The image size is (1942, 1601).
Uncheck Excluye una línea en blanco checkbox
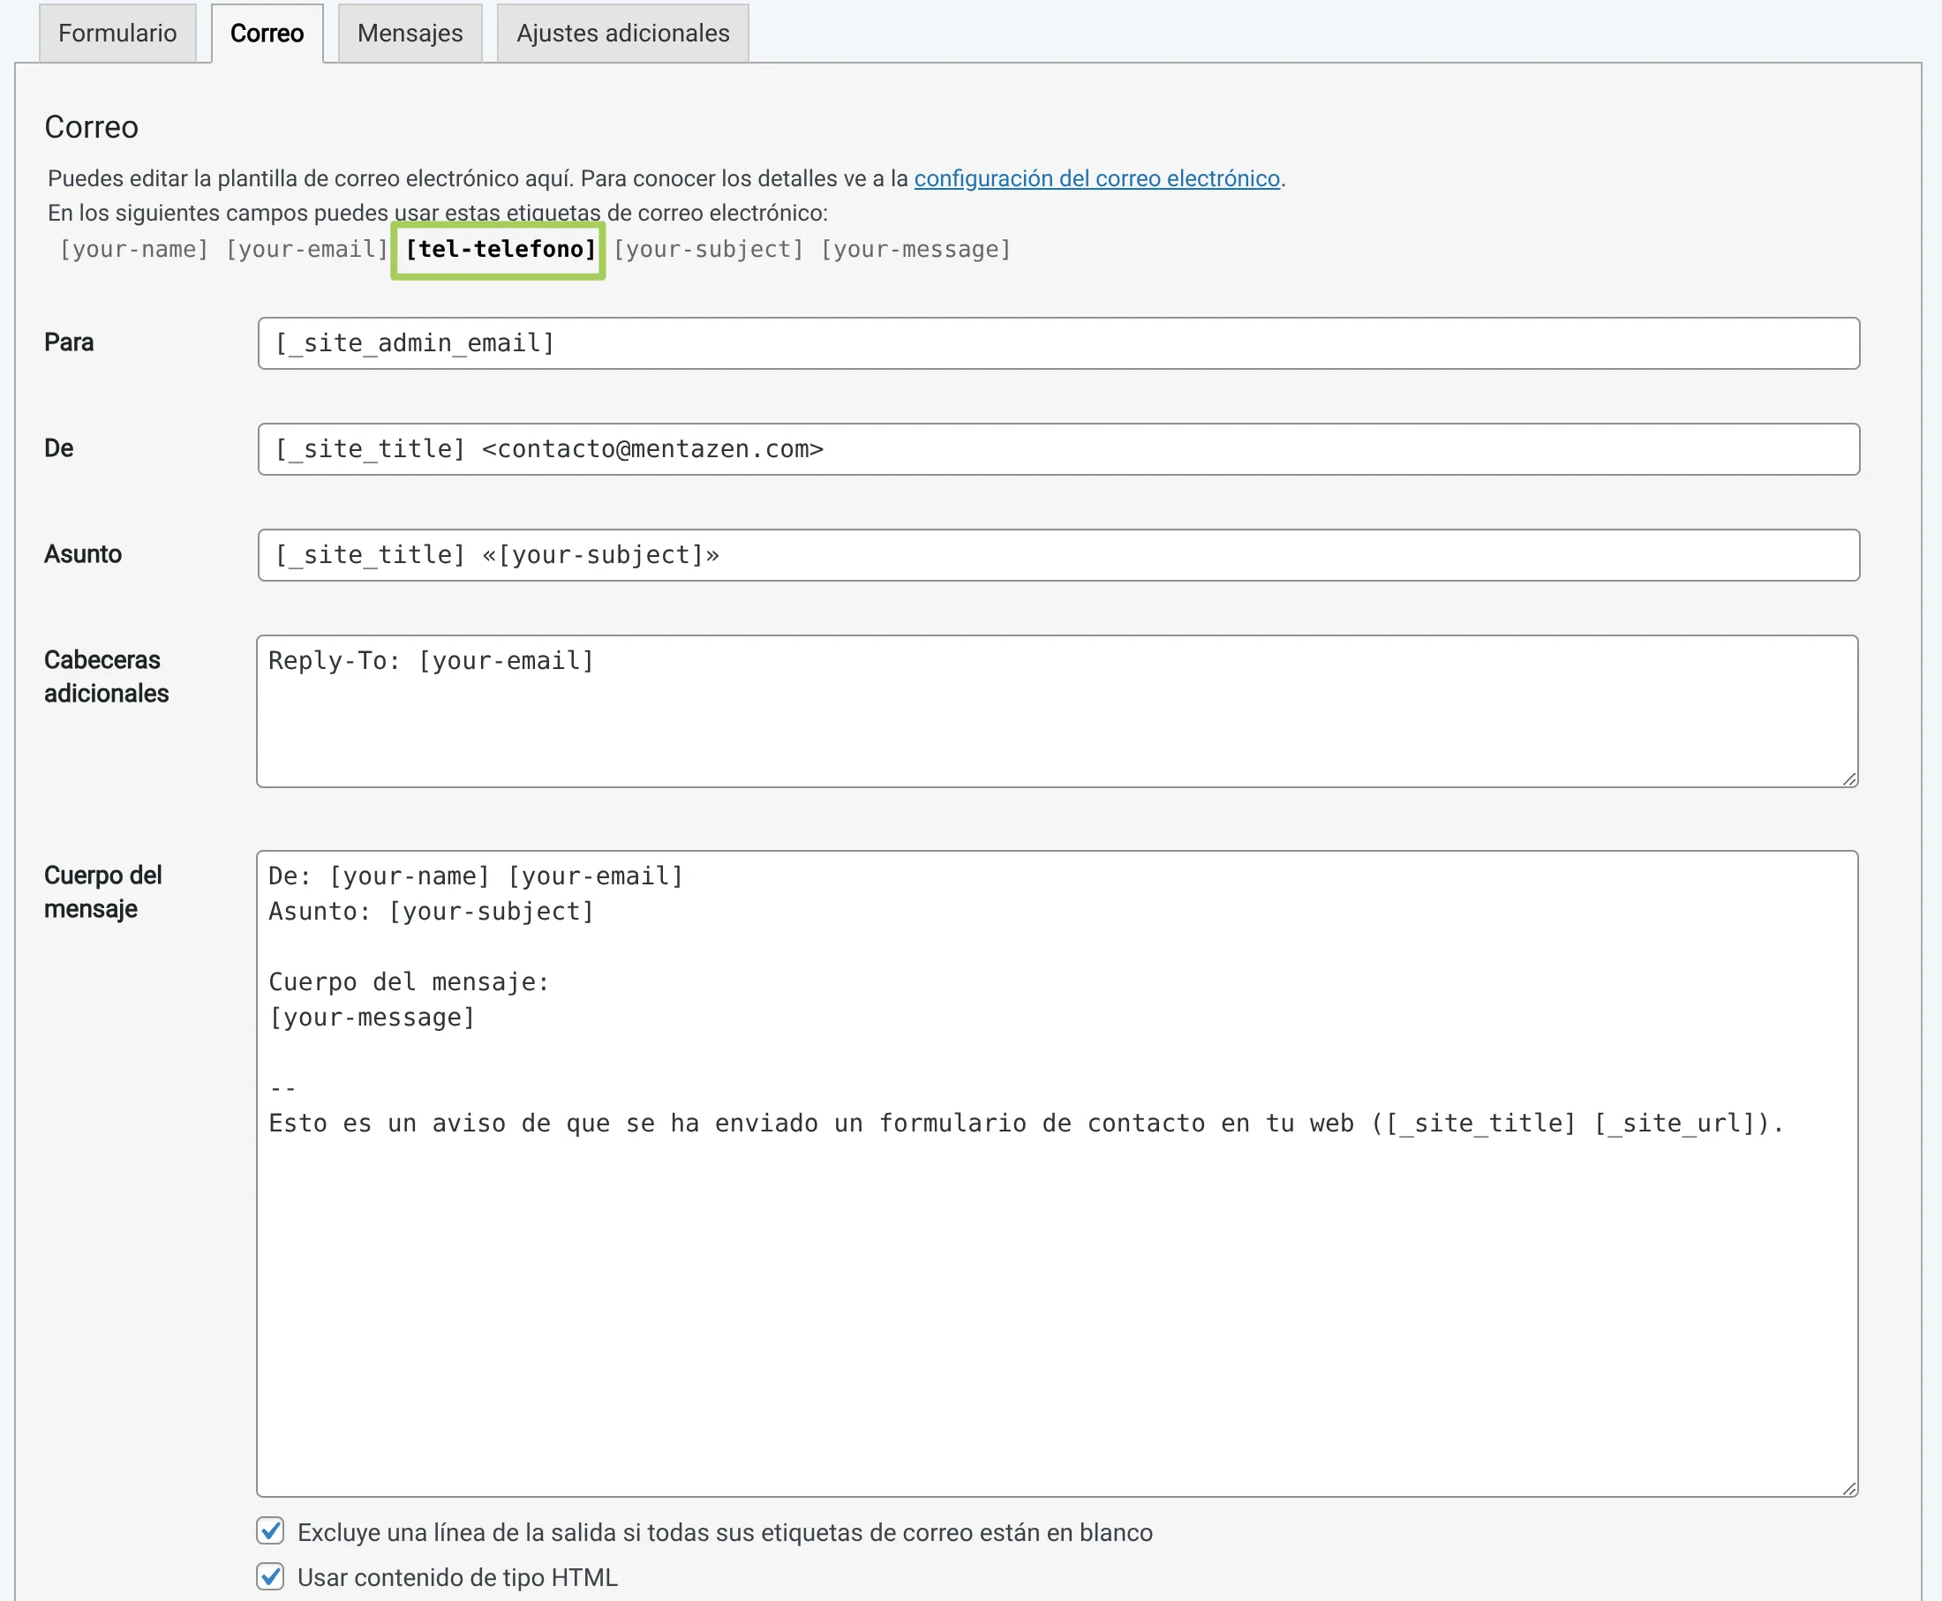point(270,1531)
